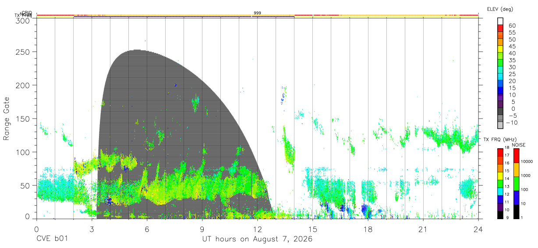
Task: Click the '999' CPID value above the plot
Action: tap(258, 13)
